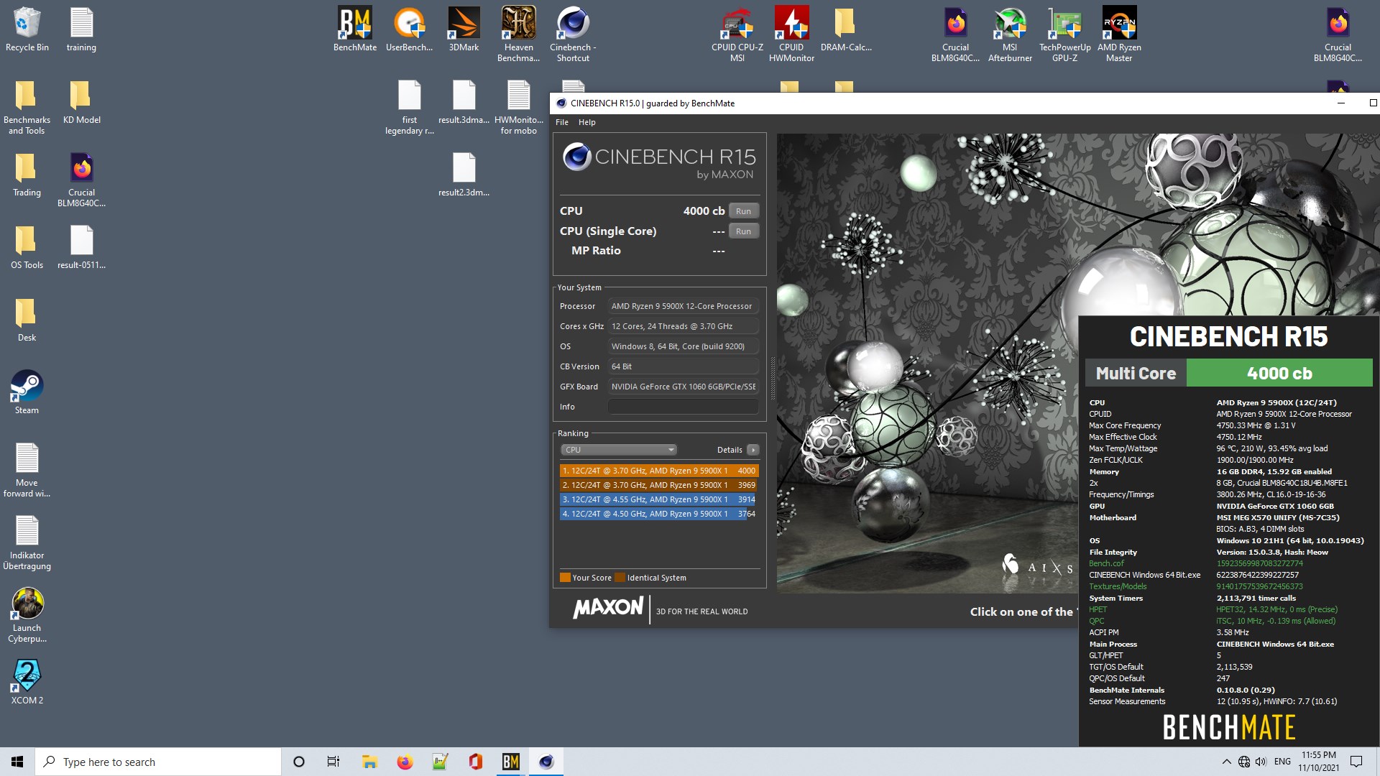
Task: Open the volume control in tray
Action: pyautogui.click(x=1261, y=762)
